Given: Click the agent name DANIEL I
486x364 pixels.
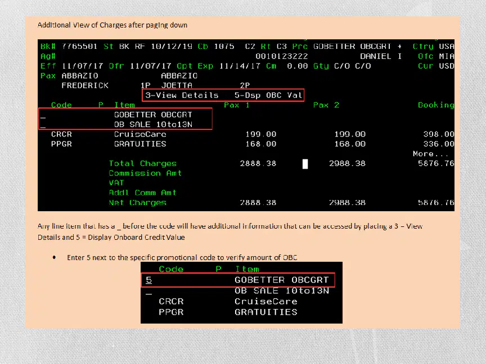Looking at the screenshot, I should click(381, 56).
